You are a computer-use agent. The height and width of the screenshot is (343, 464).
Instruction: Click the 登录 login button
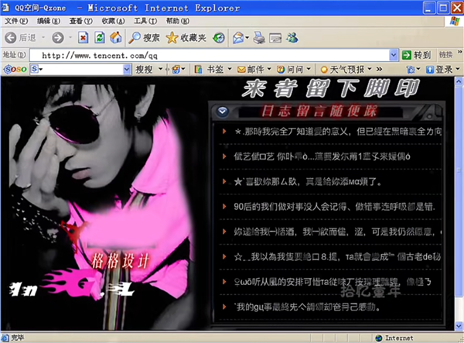439,70
